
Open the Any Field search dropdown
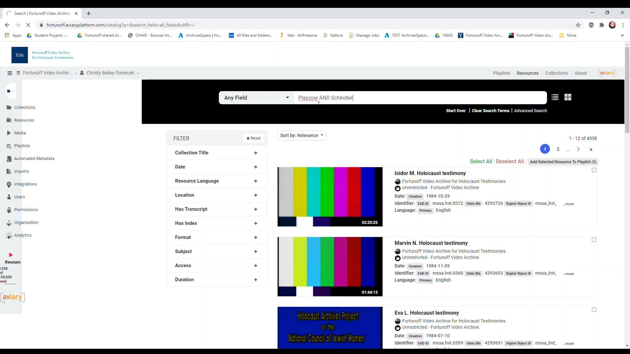pos(257,98)
